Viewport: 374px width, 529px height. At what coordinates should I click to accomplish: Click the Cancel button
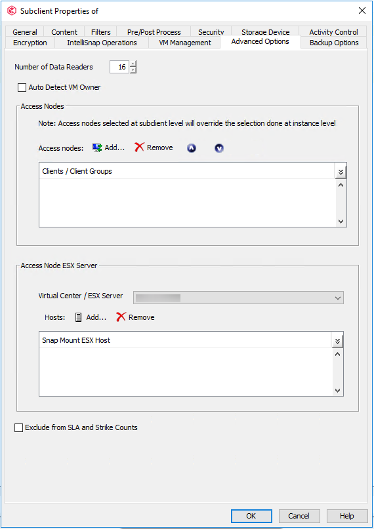[x=299, y=516]
